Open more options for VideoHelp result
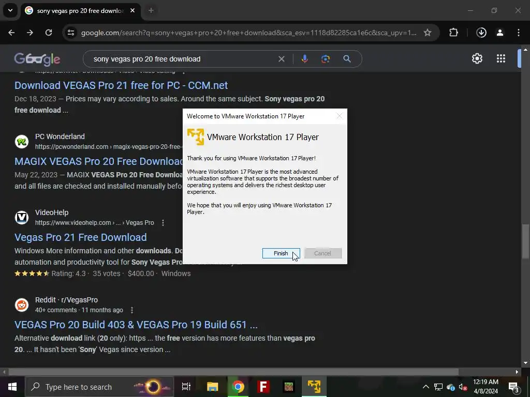Screen dimensions: 530x397 [x=163, y=223]
